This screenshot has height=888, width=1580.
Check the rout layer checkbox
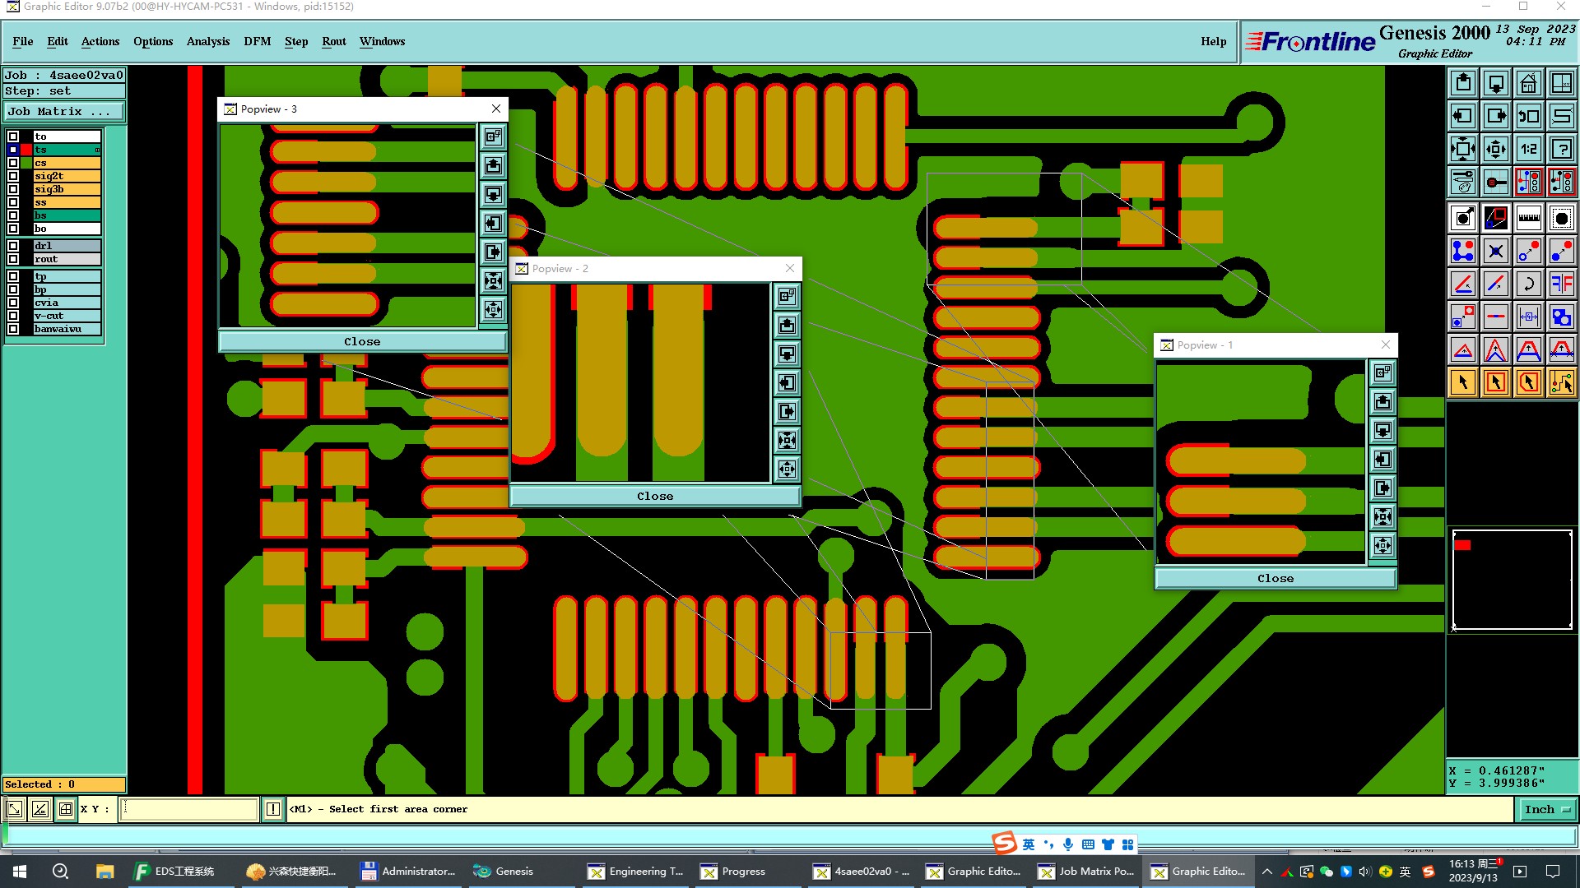(x=13, y=259)
